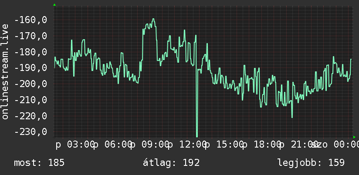Click the -190,0 axis label
Image resolution: width=359 pixels, height=175 pixels.
coord(30,68)
